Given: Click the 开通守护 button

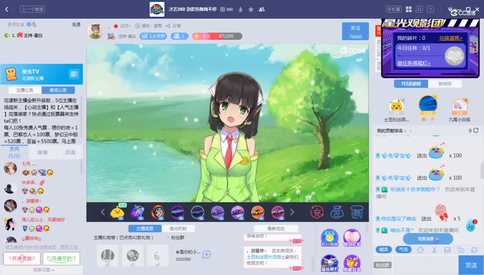Looking at the screenshot, I should (x=61, y=259).
